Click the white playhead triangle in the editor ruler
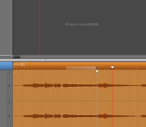Viewport: 146px width, 127px height. 112,67
